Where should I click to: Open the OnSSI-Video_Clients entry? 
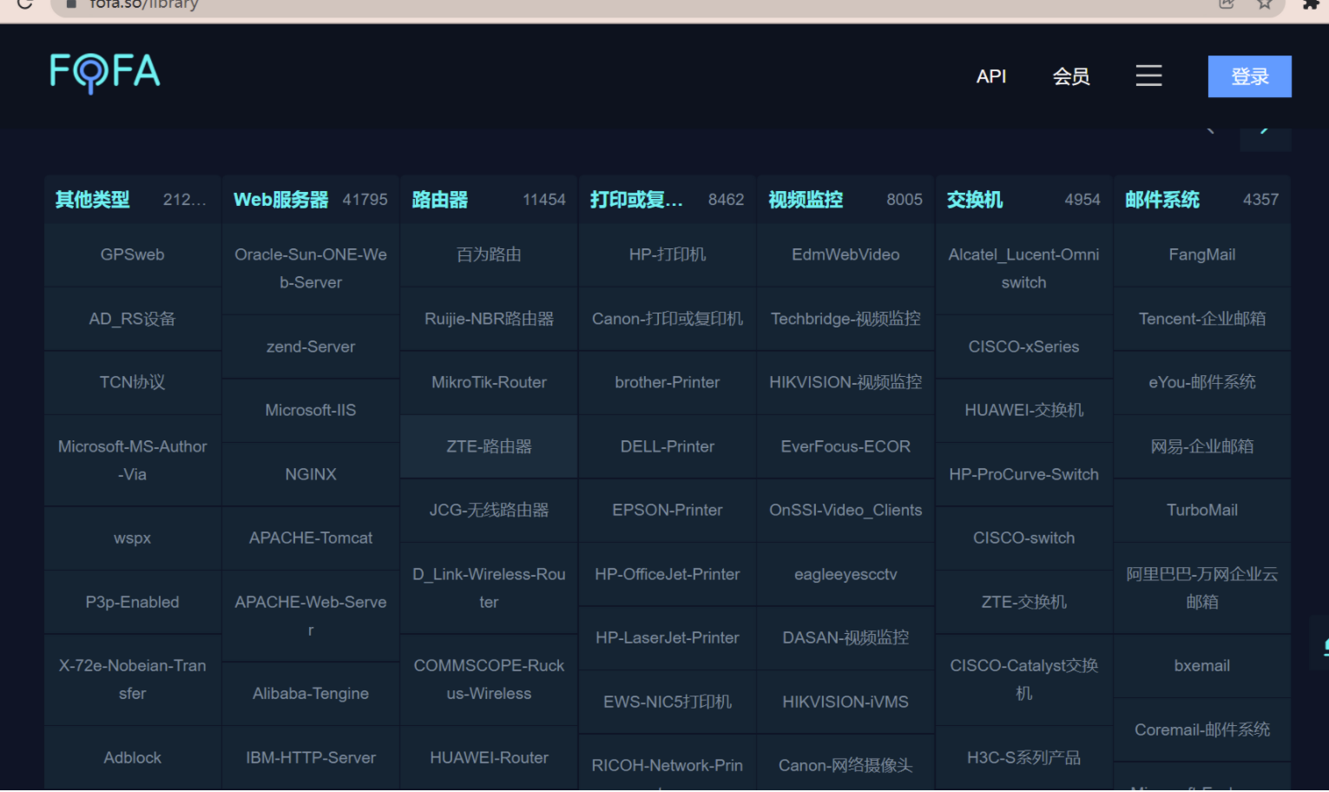coord(845,511)
